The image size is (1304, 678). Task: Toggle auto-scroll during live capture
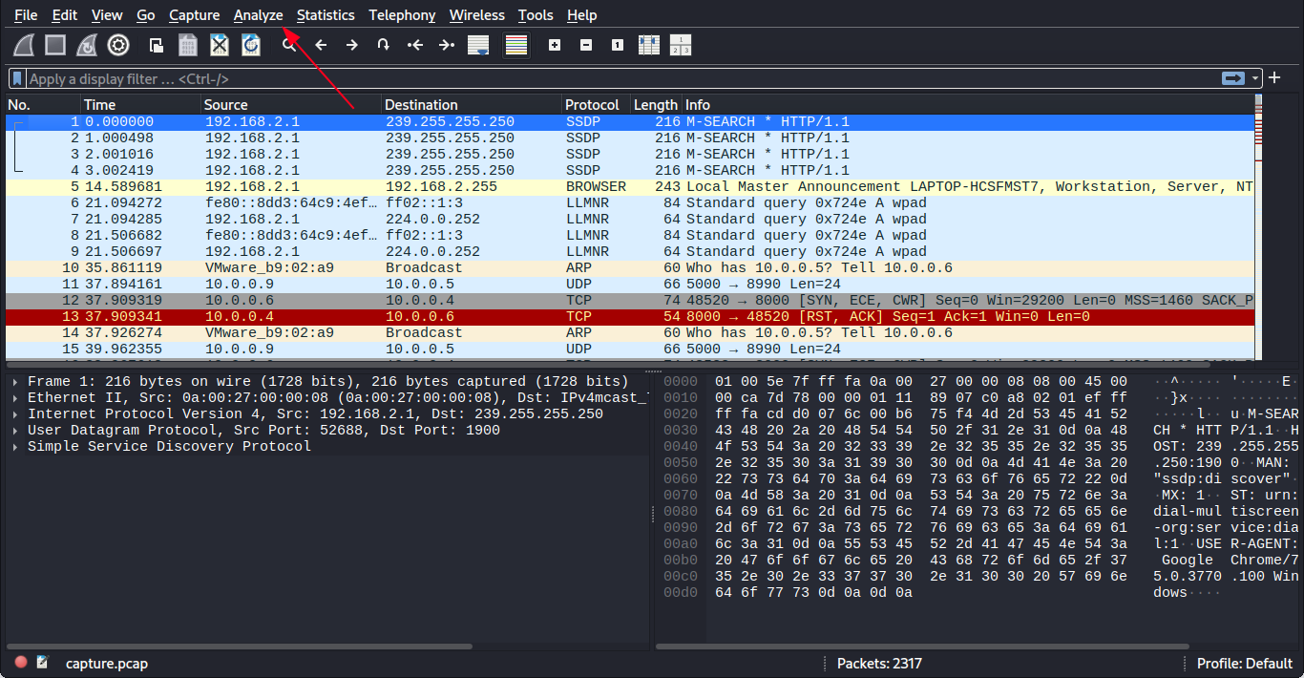click(x=478, y=45)
